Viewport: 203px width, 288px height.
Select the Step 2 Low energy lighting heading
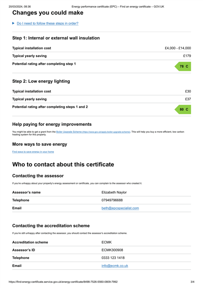click(x=41, y=81)
